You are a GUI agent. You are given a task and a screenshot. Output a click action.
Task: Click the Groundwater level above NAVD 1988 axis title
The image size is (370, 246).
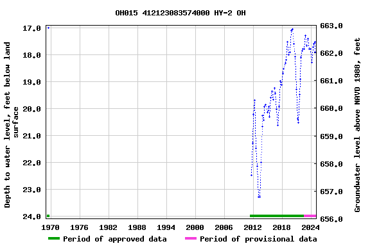[357, 125]
